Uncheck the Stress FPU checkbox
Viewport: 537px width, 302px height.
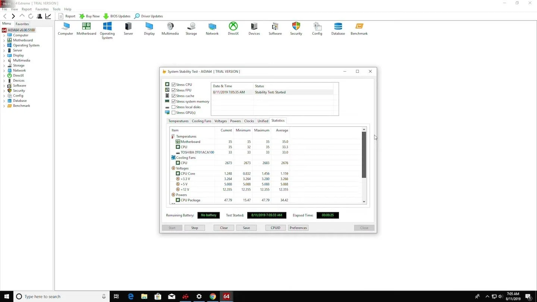pos(173,90)
